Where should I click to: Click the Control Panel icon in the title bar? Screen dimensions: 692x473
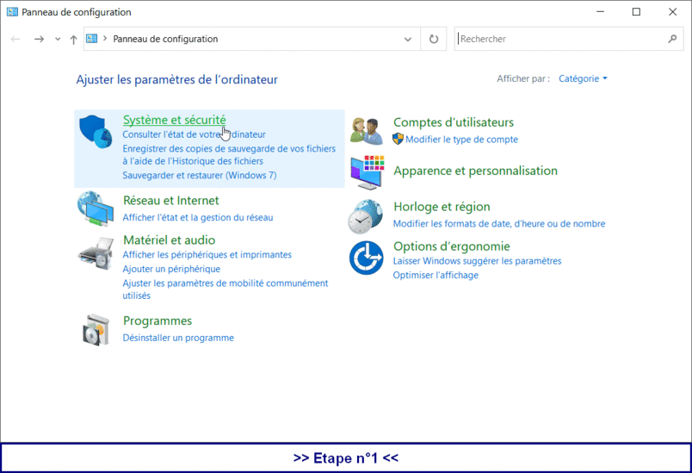pos(12,12)
